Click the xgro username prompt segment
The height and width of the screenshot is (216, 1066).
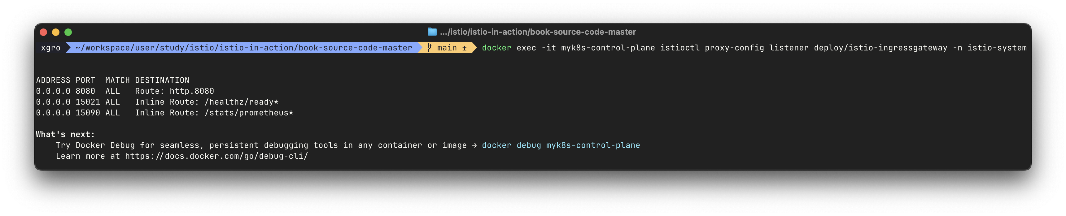50,48
